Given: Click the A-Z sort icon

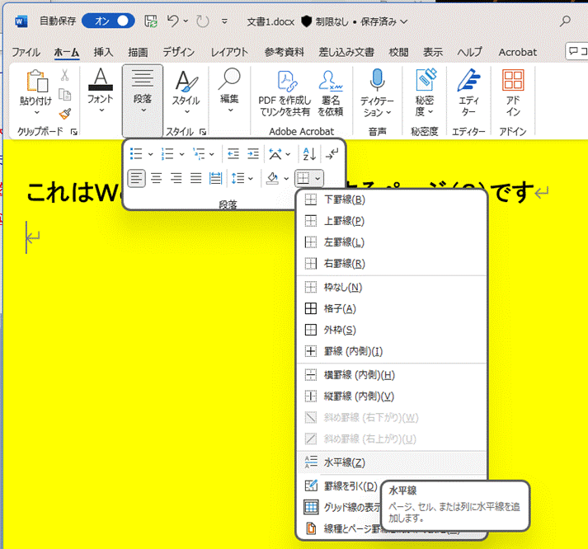Looking at the screenshot, I should pos(309,154).
